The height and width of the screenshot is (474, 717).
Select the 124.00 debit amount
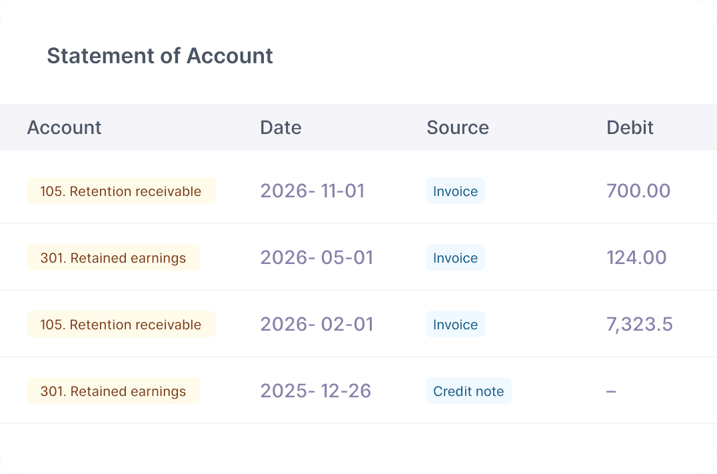(636, 258)
